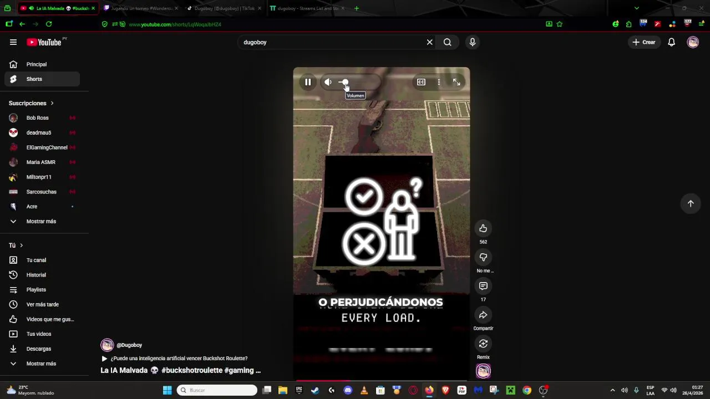Bookmark this page with the star

click(559, 24)
